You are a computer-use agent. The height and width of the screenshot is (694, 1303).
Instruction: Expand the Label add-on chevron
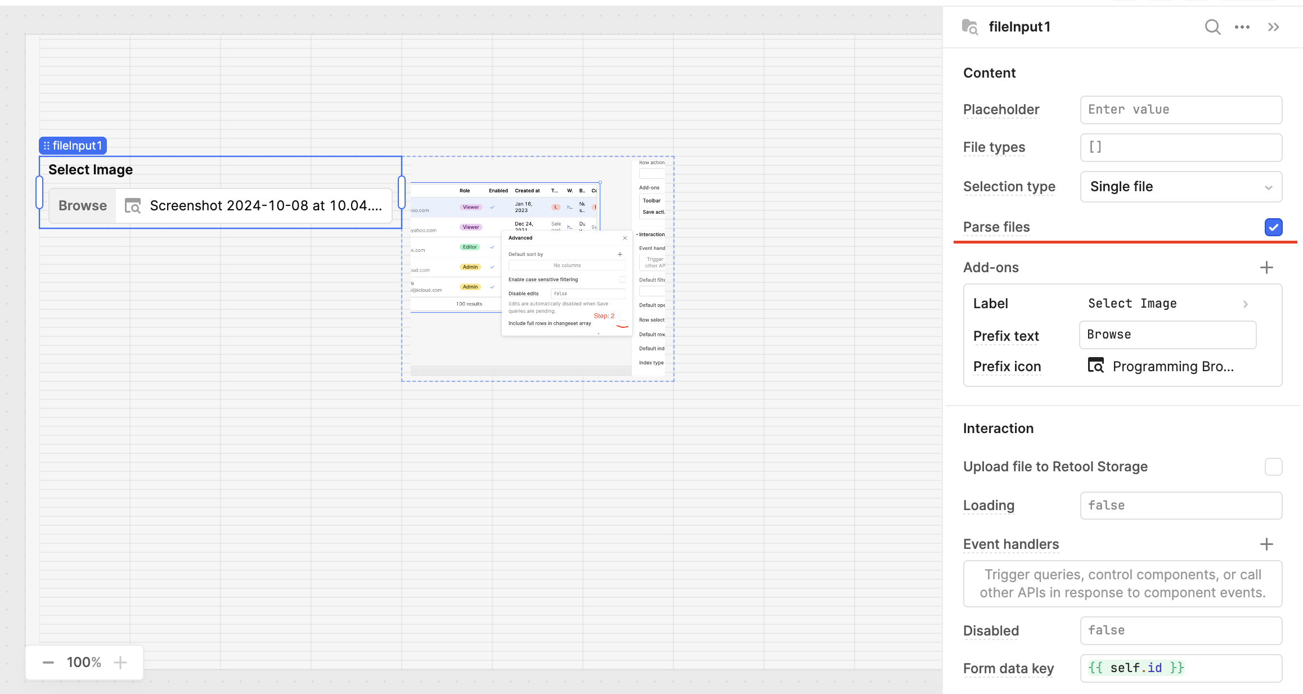coord(1246,304)
